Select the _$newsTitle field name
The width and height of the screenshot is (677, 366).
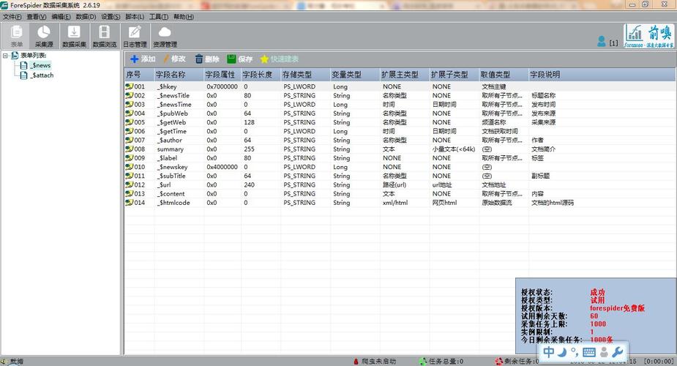pos(173,95)
